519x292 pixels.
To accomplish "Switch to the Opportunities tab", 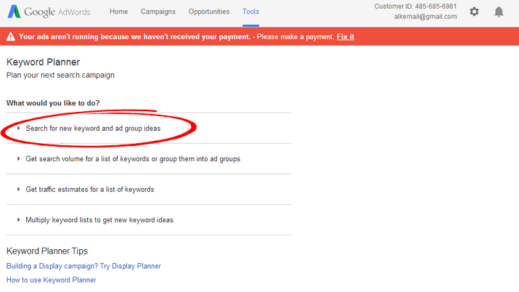I will coord(209,12).
